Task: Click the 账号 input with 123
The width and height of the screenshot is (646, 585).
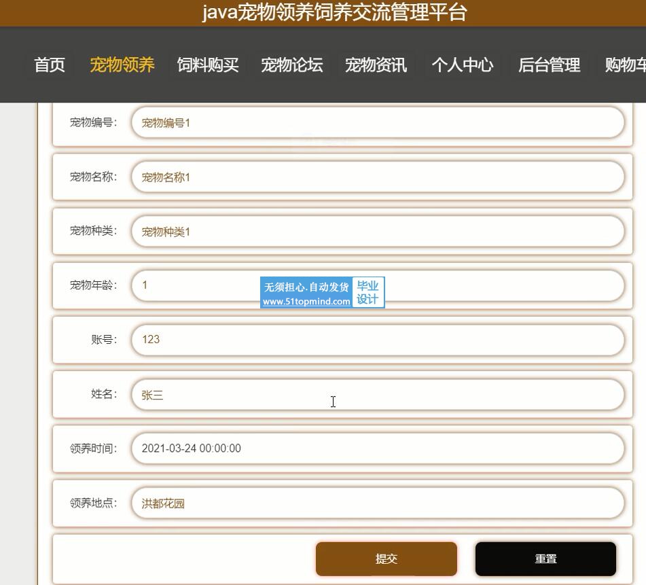Action: [x=378, y=340]
